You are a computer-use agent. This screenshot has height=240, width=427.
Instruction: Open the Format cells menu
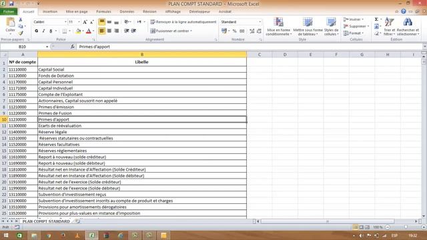354,33
